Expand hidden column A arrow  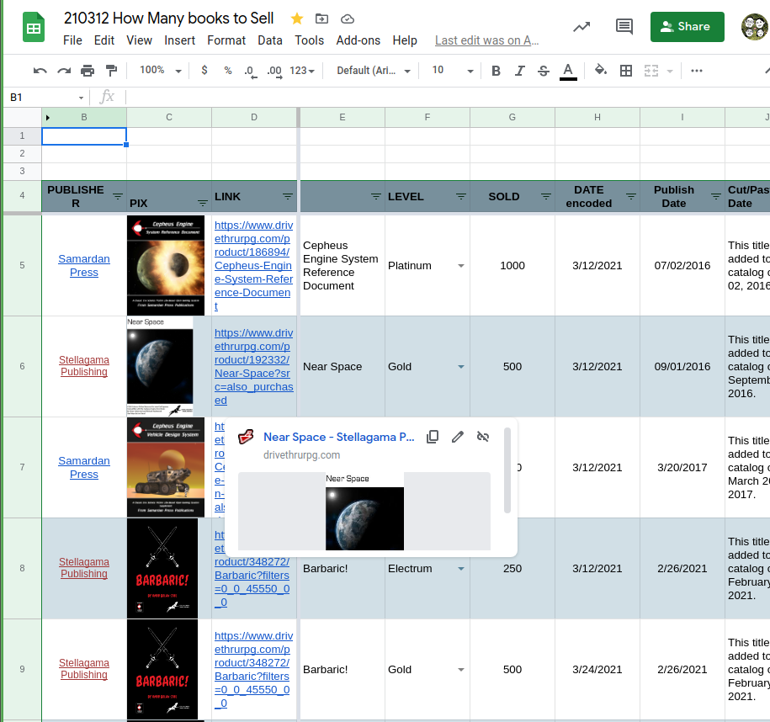[x=48, y=117]
